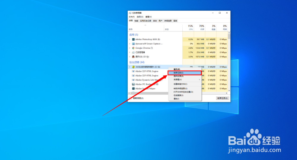Click the vertical scrollbar thumb
Viewport: 297px width, 160px height.
pos(229,37)
